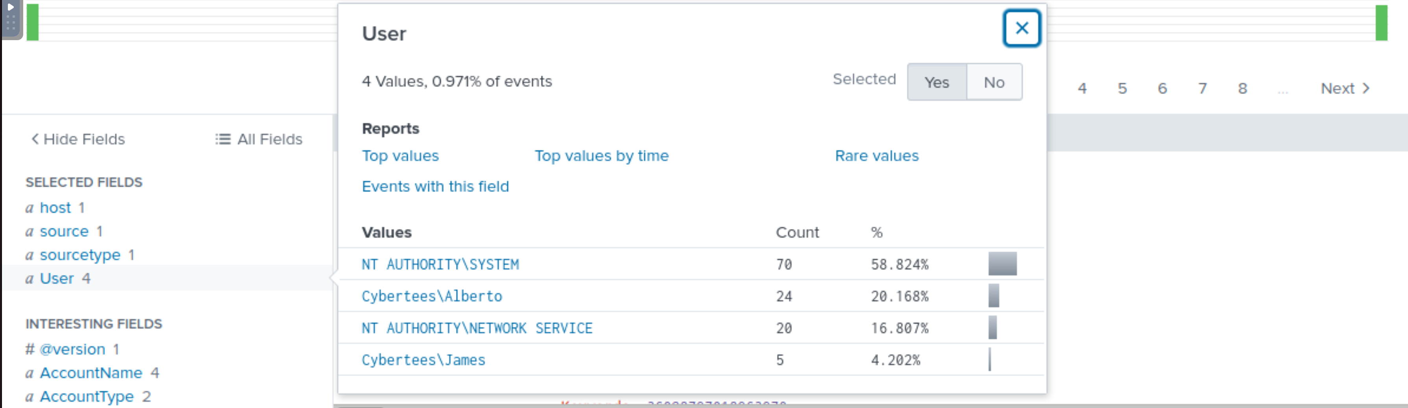Viewport: 1408px width, 408px height.
Task: Click Events with this field link
Action: (x=435, y=186)
